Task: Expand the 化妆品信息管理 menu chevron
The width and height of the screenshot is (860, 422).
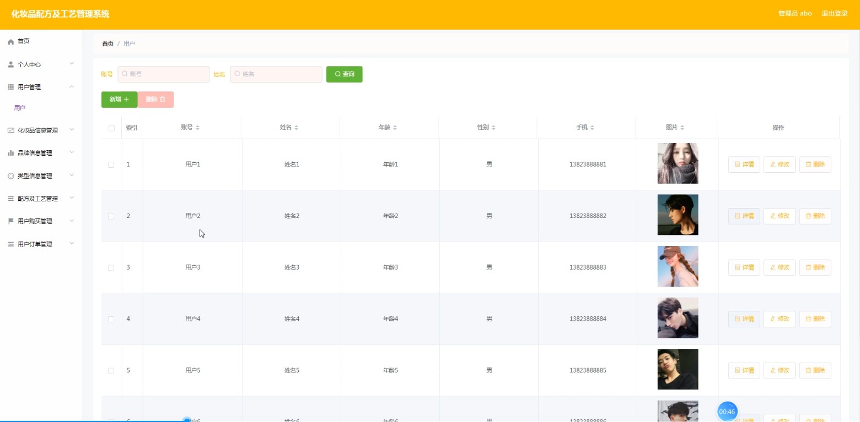Action: 72,130
